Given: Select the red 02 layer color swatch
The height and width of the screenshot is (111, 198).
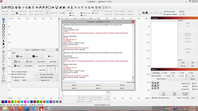Looking at the screenshot, I should pyautogui.click(x=9, y=102).
